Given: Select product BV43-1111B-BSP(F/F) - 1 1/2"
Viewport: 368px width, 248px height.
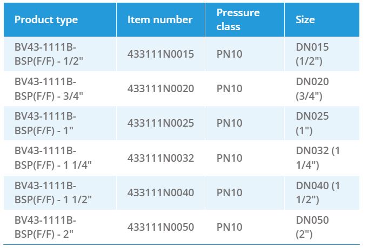Looking at the screenshot, I should pos(53,192).
